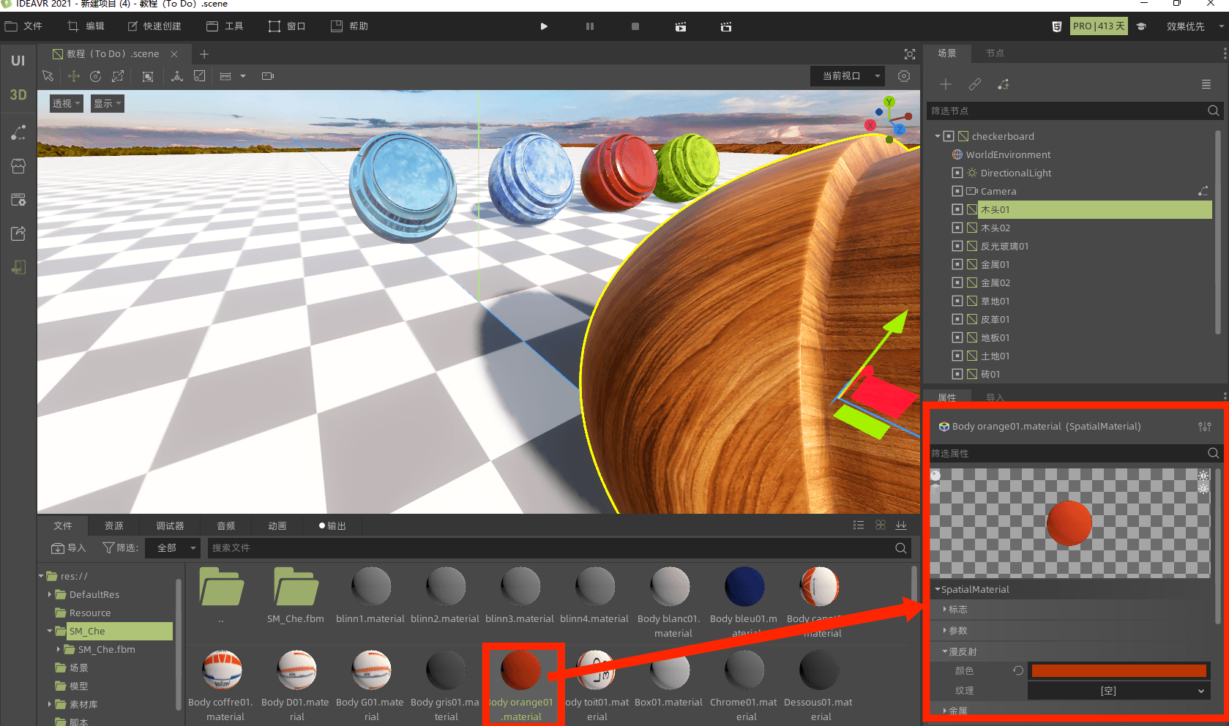Image resolution: width=1229 pixels, height=726 pixels.
Task: Reset the diffuse color with revert icon
Action: point(1018,670)
